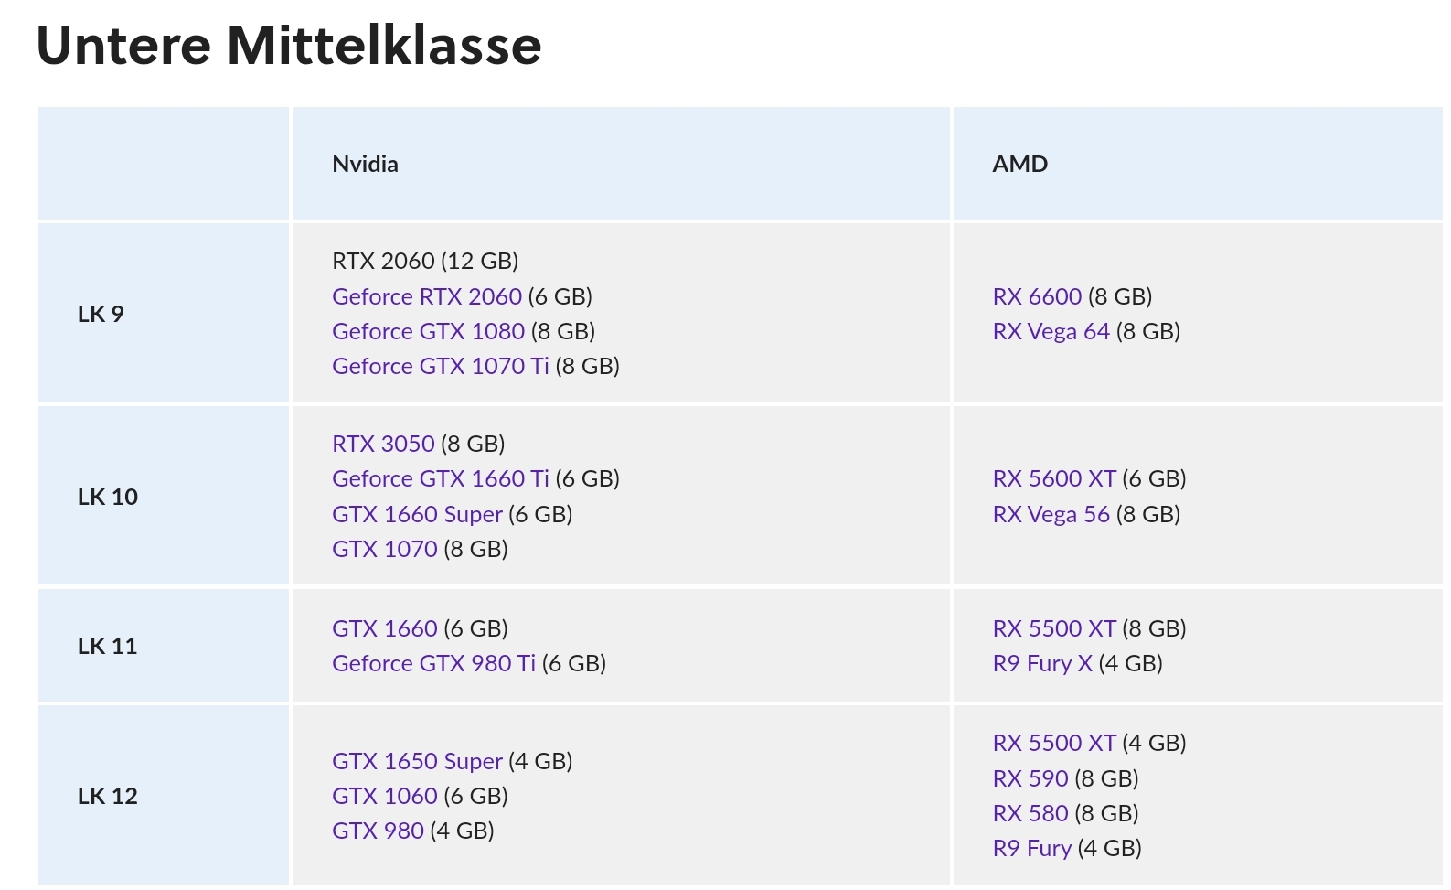
Task: Follow the RX 6600 link
Action: pyautogui.click(x=1037, y=296)
